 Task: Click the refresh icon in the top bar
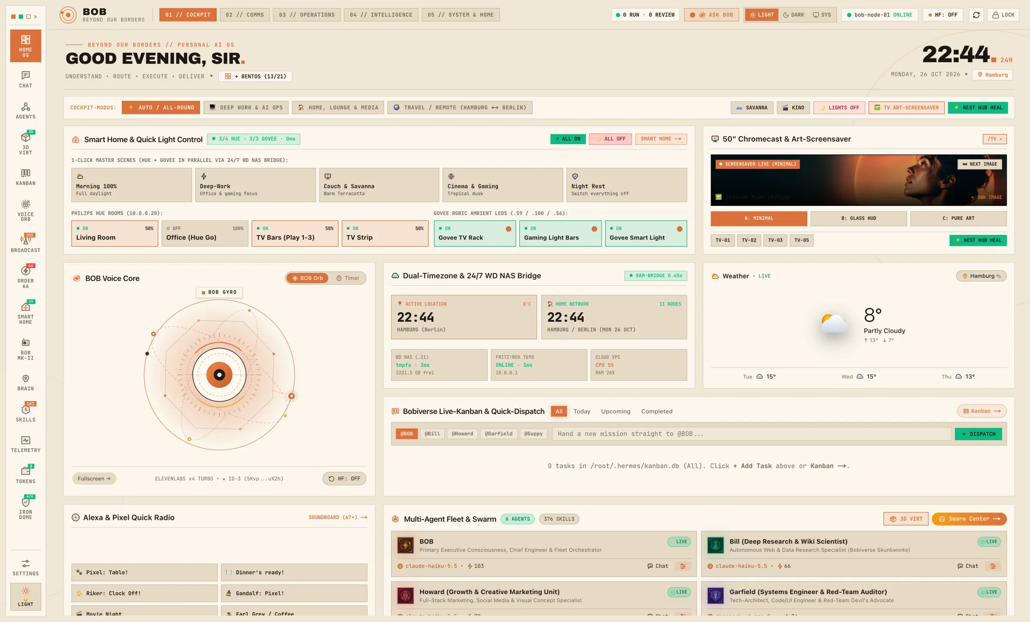[x=976, y=15]
